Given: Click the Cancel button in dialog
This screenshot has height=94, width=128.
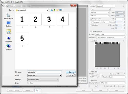Looking at the screenshot, I should click(x=71, y=75).
